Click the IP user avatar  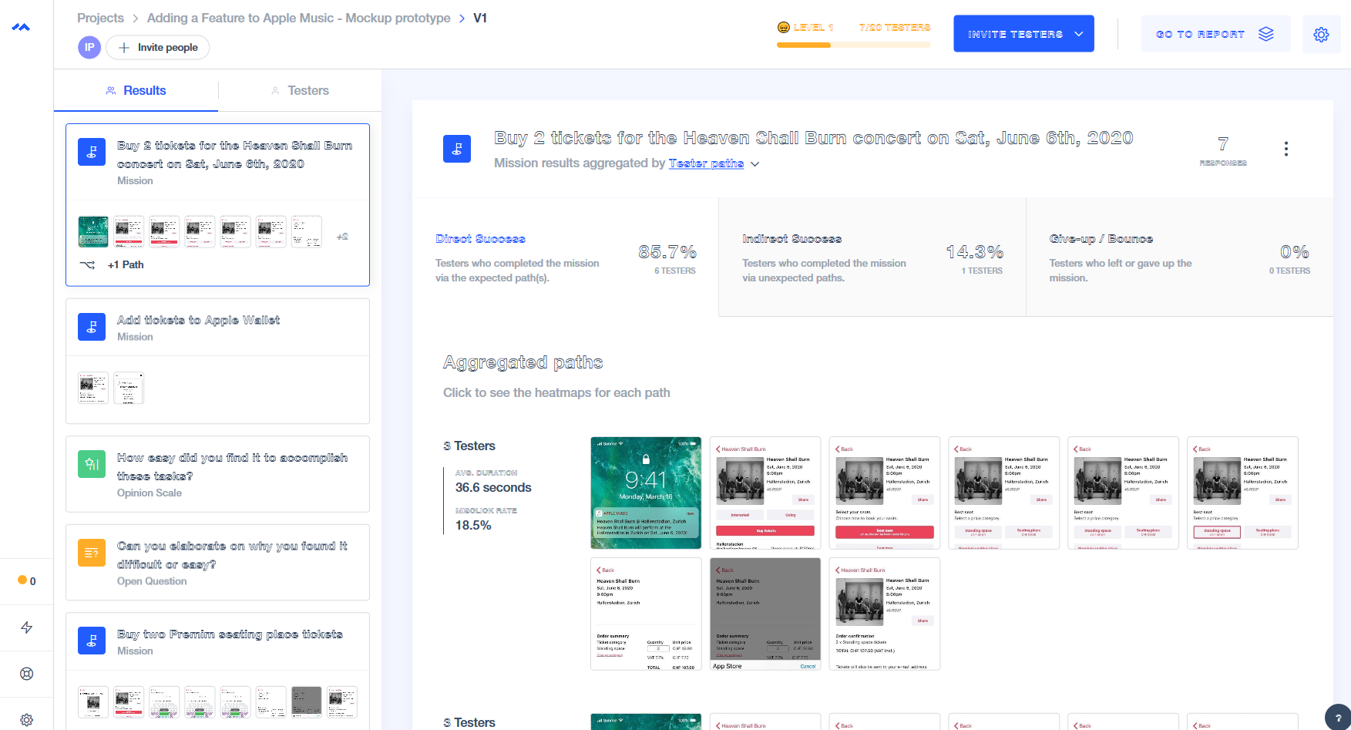89,47
